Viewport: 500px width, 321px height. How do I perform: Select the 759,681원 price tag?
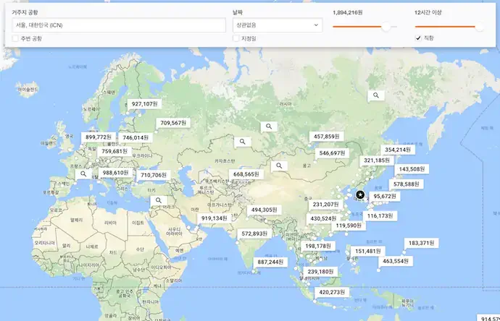[x=114, y=151]
